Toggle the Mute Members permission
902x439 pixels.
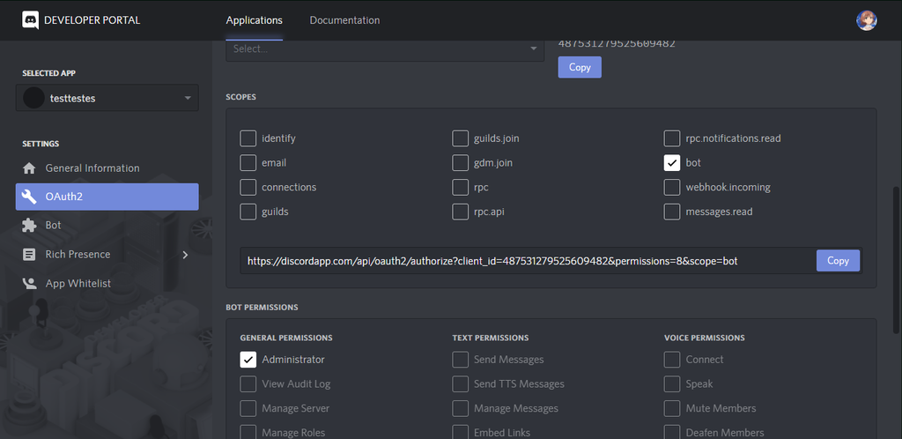pos(672,408)
